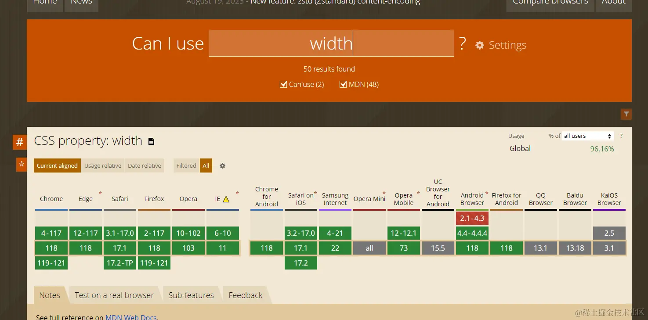Open the spec document icon after the title
648x320 pixels.
click(151, 141)
